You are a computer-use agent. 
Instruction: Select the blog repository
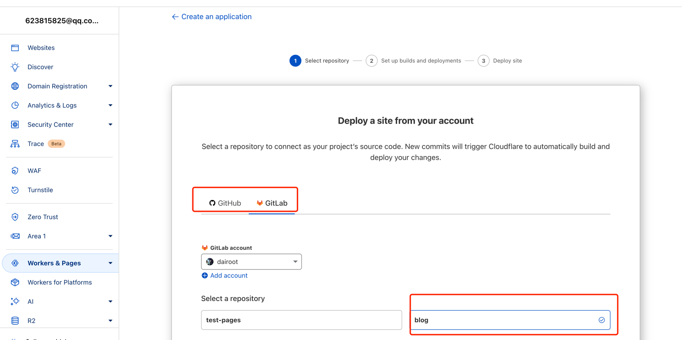pyautogui.click(x=510, y=320)
